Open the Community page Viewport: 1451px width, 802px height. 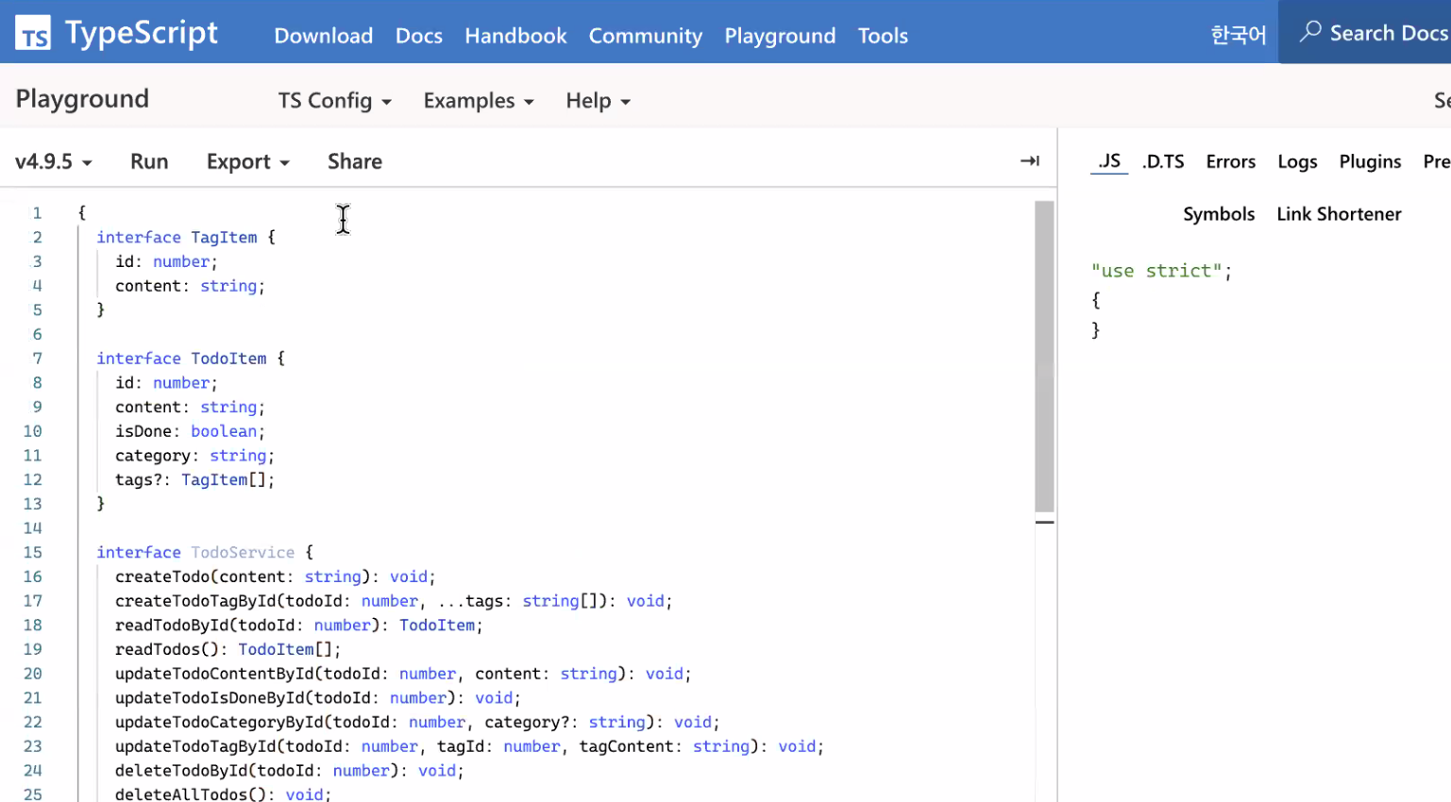coord(646,36)
